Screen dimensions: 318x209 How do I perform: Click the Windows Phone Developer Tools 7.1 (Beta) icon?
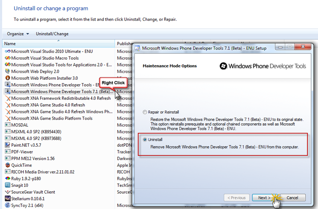pos(8,91)
